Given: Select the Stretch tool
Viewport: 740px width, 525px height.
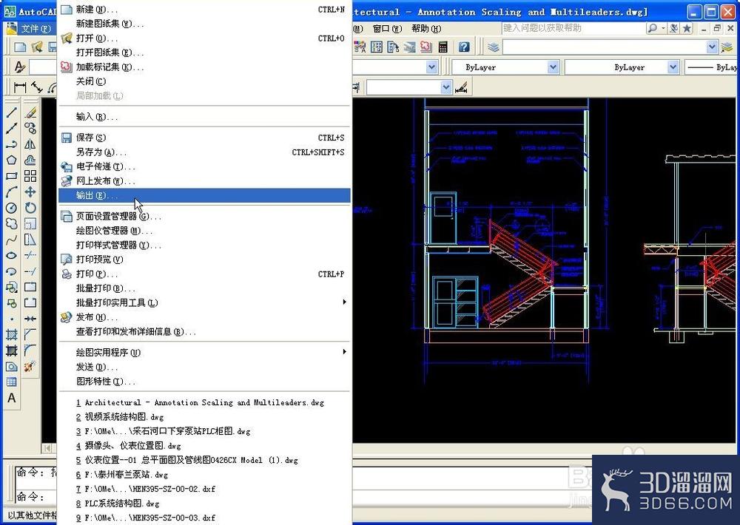Looking at the screenshot, I should [x=30, y=240].
